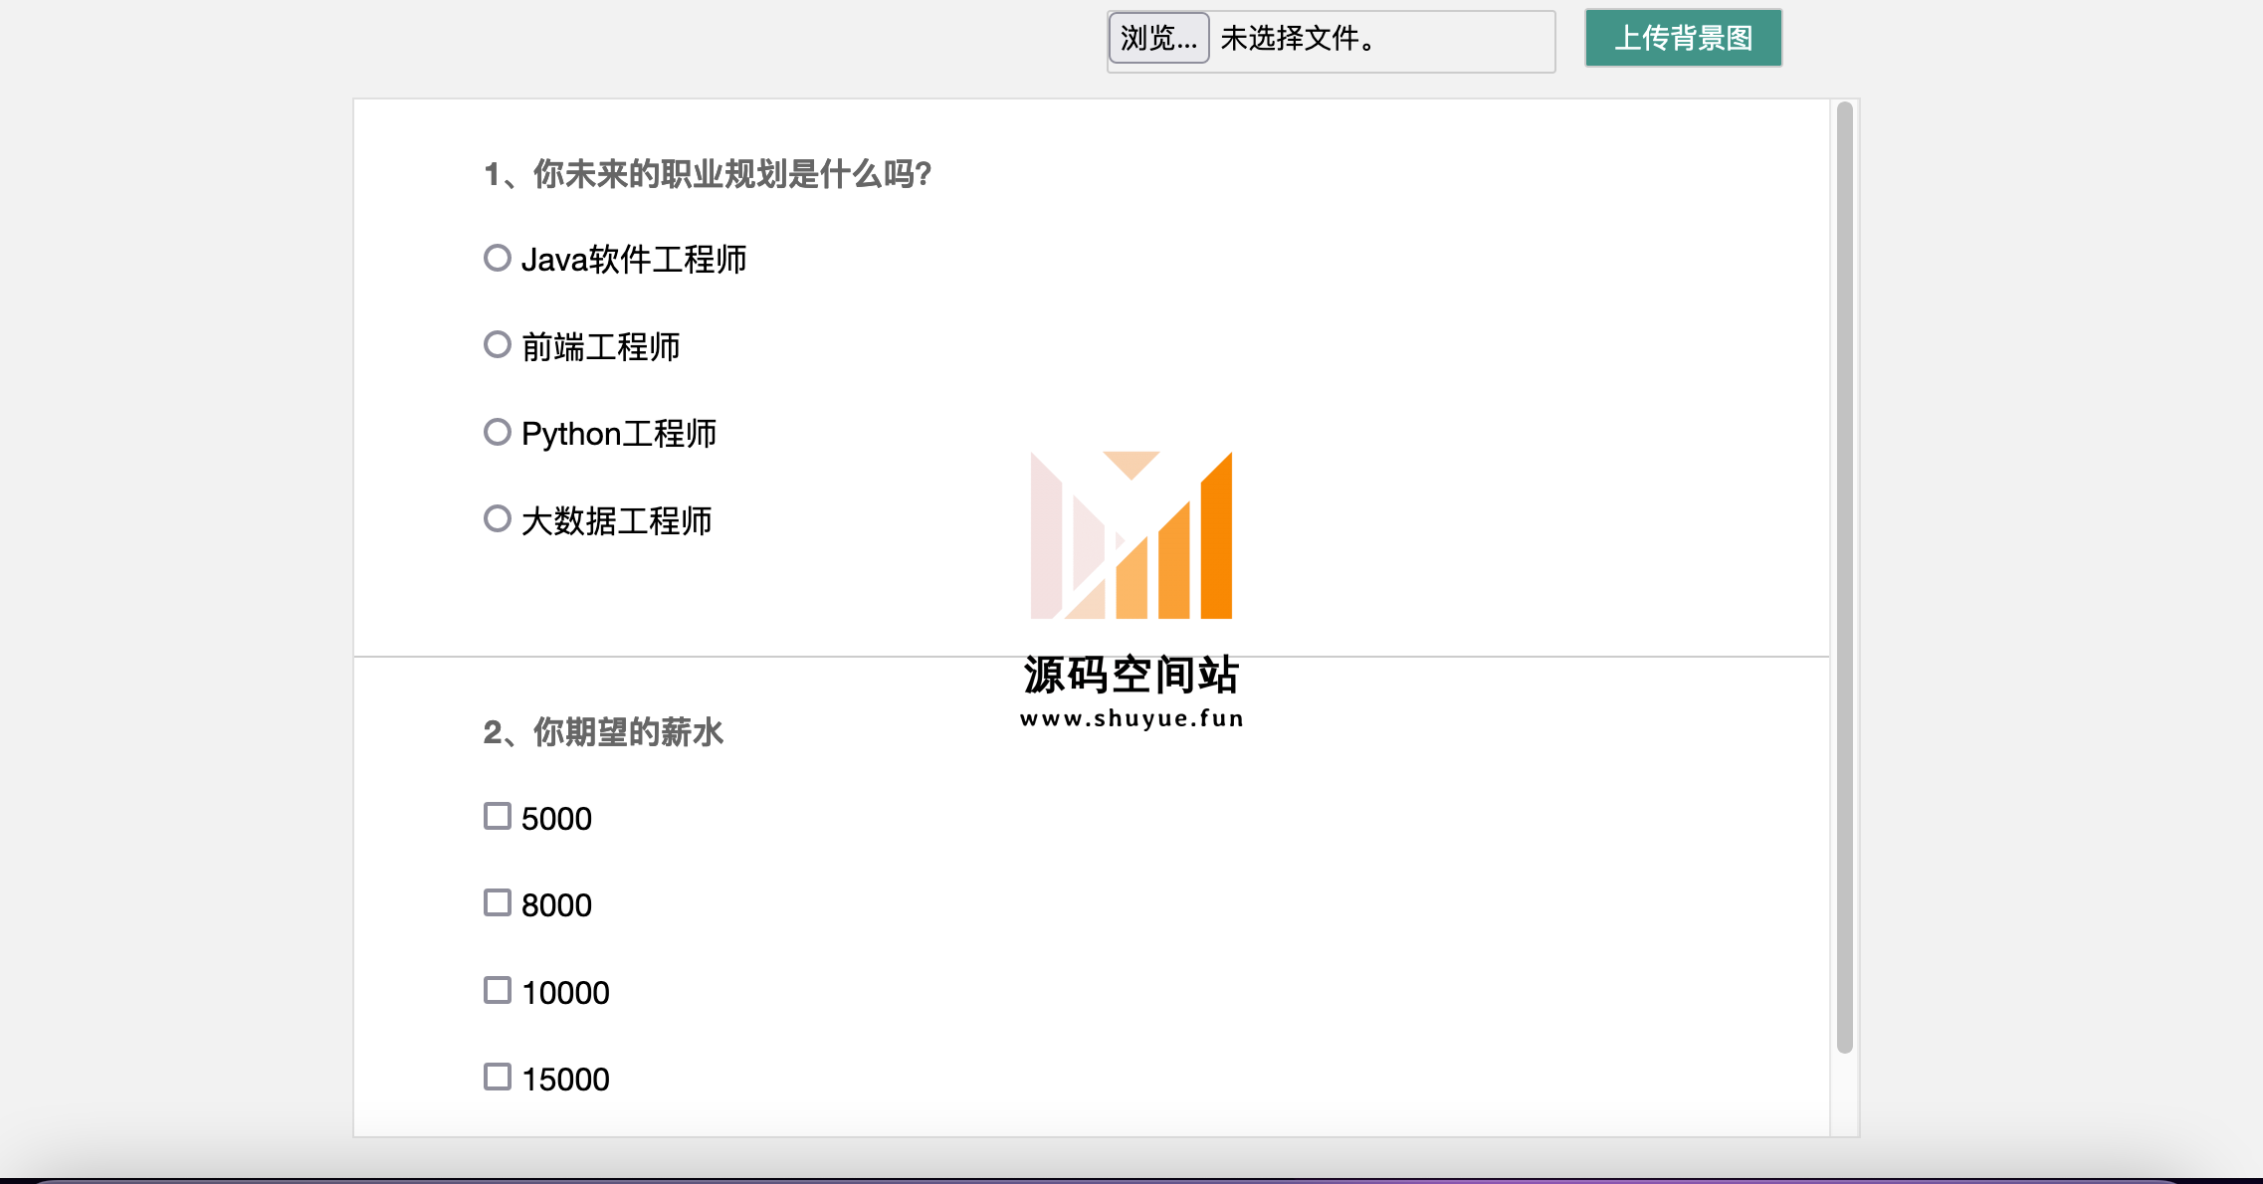
Task: Click the 浏览... file browse button
Action: 1158,38
